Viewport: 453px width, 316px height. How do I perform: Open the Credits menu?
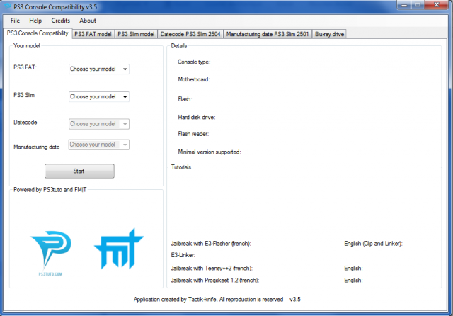click(x=60, y=21)
